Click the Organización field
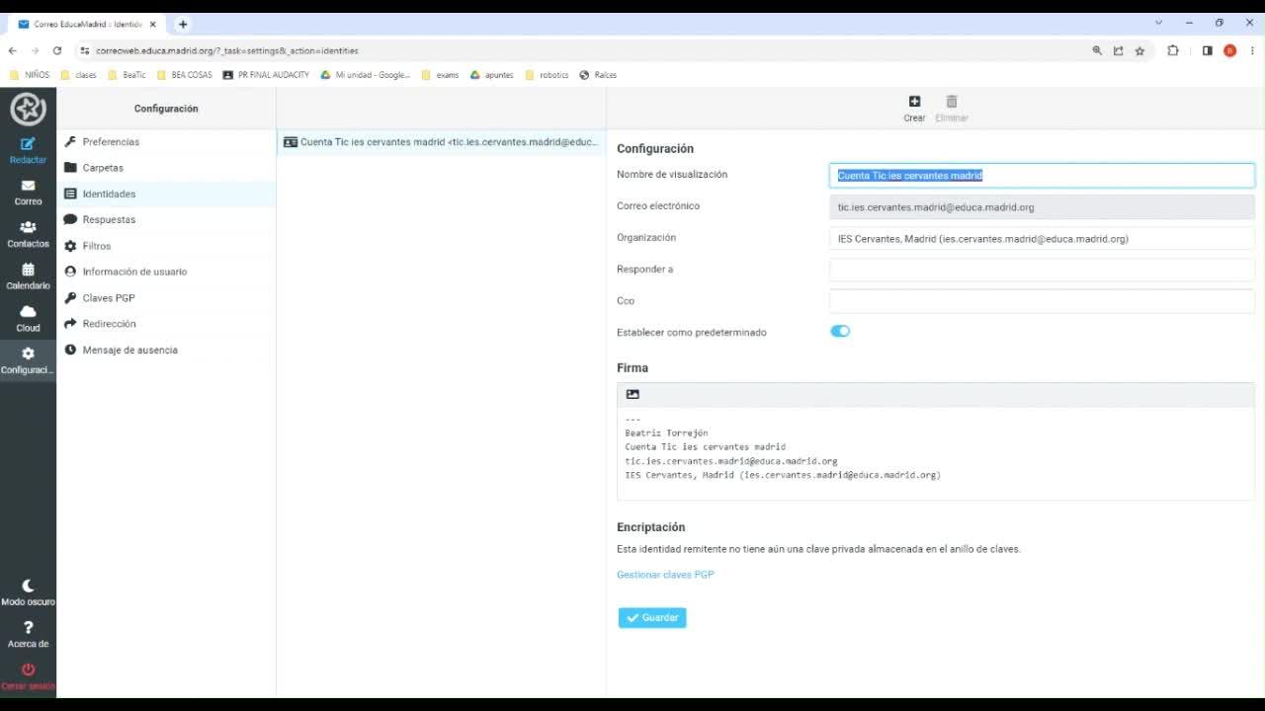Viewport: 1265px width, 711px height. tap(1042, 239)
